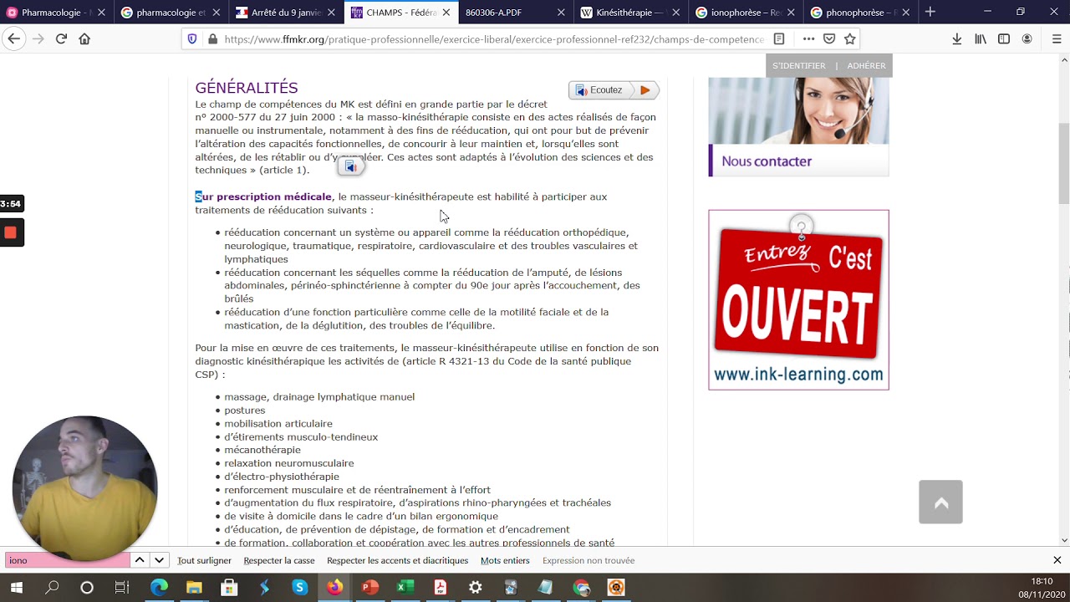This screenshot has width=1070, height=602.
Task: Click the forward navigation arrow
Action: point(38,38)
